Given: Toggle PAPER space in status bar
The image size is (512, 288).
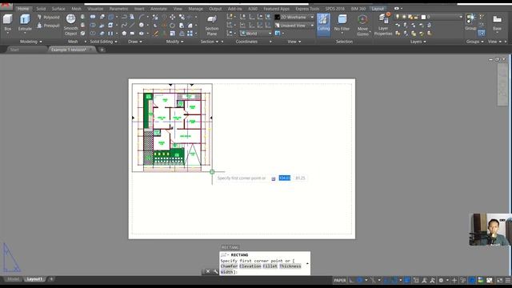Looking at the screenshot, I should click(339, 280).
